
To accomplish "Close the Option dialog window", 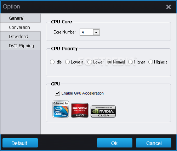I will (169, 7).
